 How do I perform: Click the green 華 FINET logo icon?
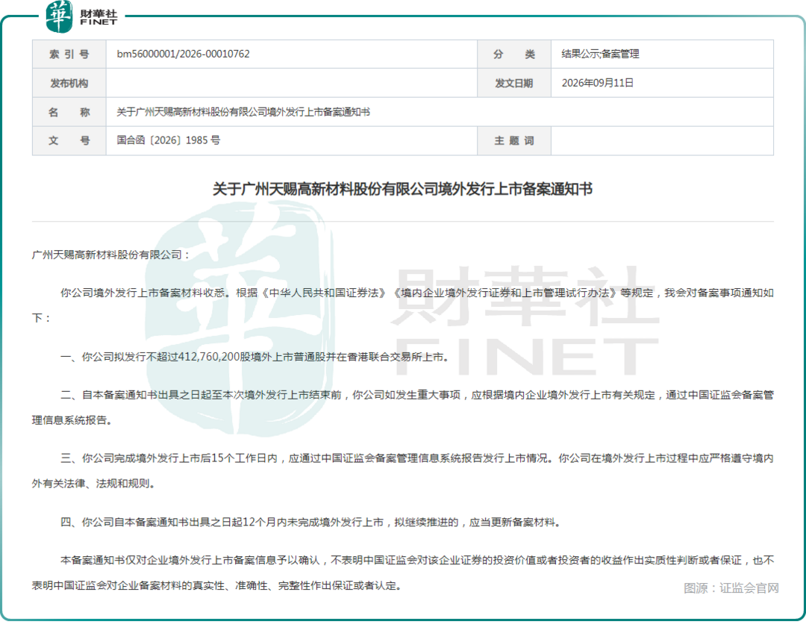click(x=59, y=16)
